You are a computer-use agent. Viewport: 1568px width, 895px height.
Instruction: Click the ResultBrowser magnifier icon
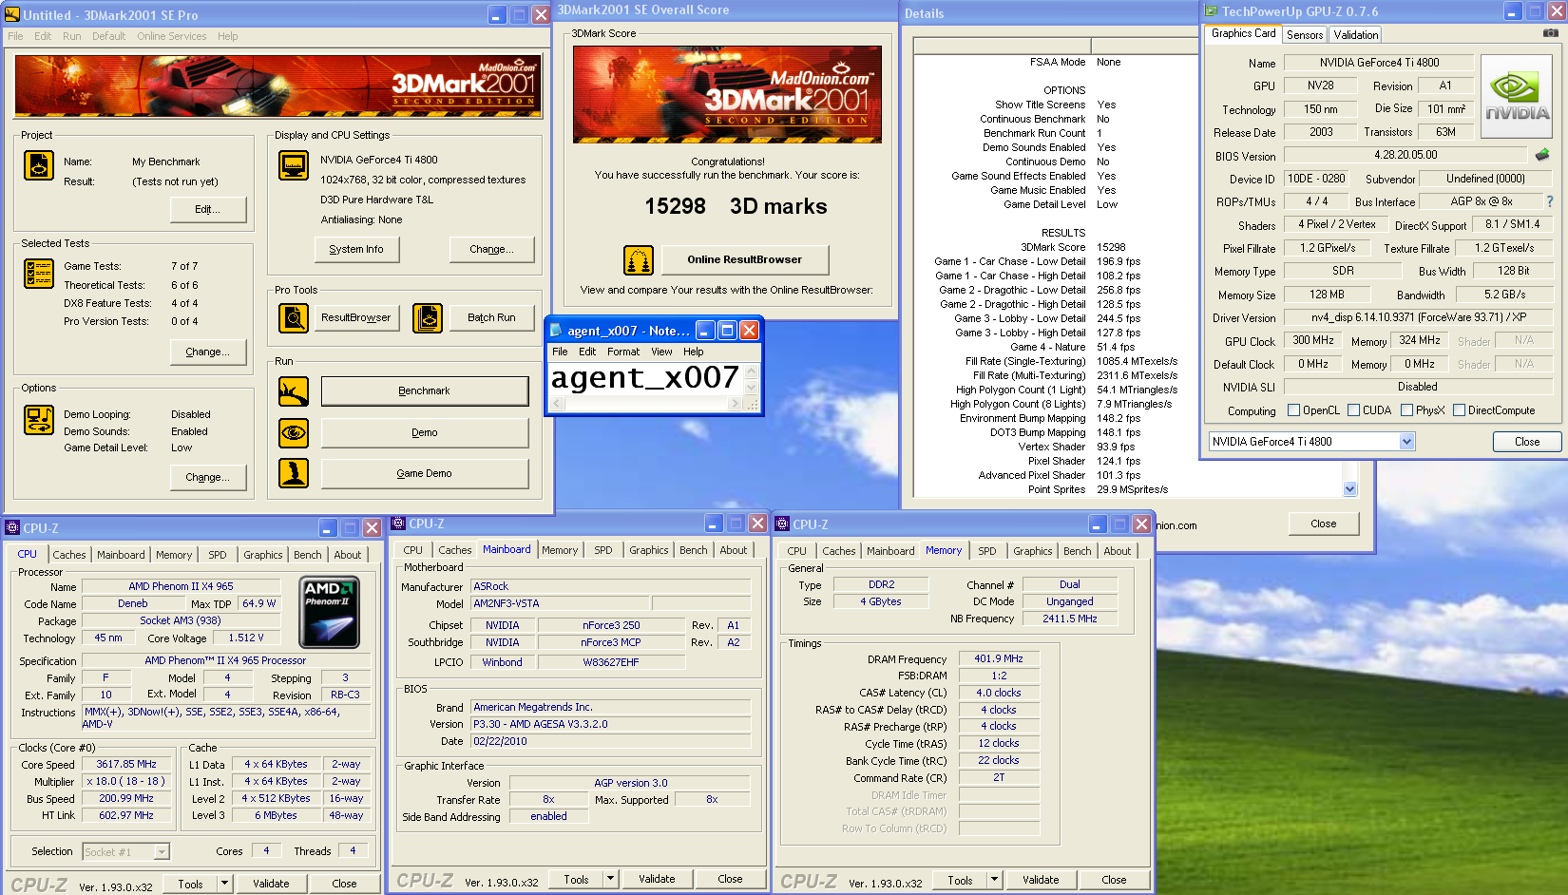tap(294, 318)
